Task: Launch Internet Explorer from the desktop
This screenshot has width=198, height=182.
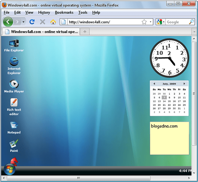Action: tap(14, 65)
